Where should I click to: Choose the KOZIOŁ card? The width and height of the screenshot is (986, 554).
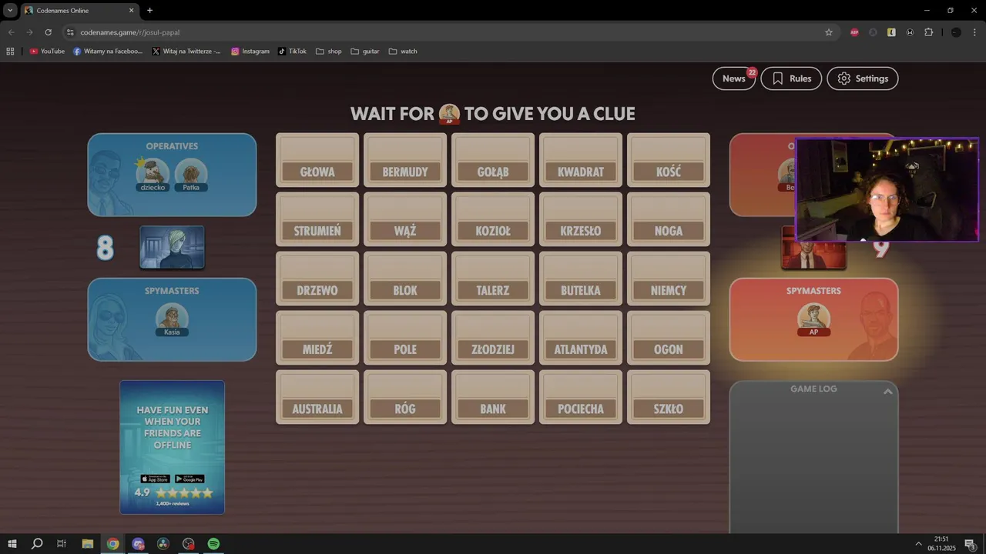pos(493,219)
